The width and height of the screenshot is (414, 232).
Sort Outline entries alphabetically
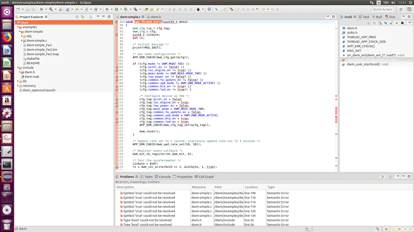coord(380,23)
